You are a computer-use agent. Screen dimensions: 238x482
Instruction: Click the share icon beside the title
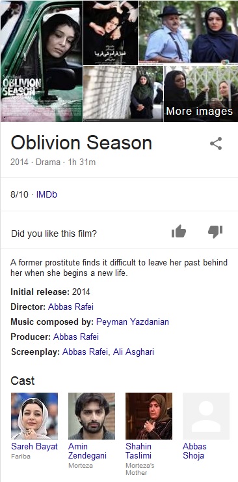click(216, 143)
